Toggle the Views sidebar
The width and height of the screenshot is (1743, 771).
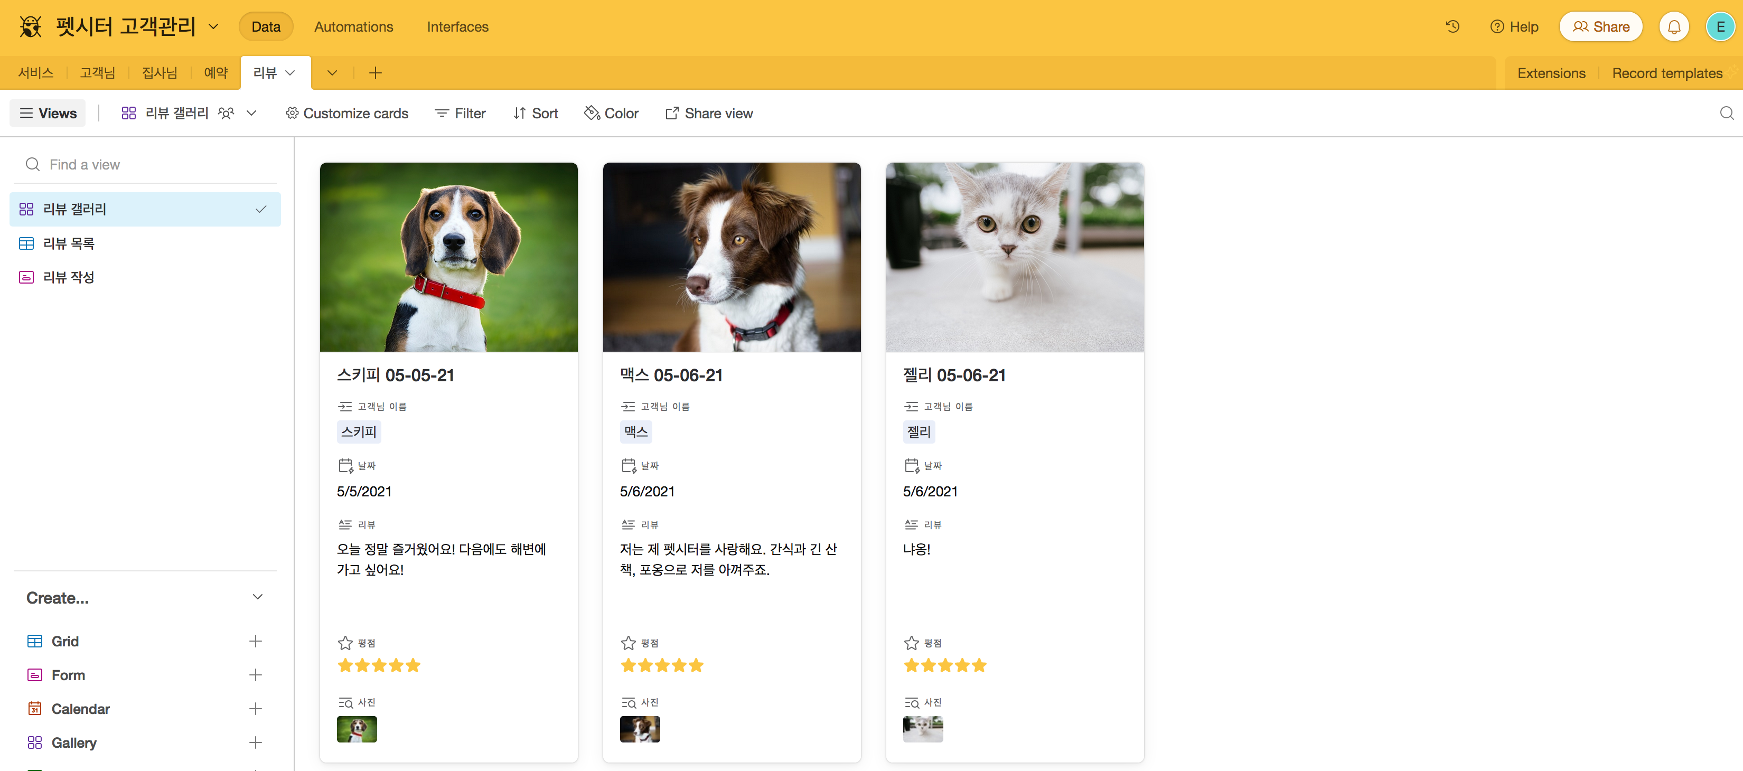(48, 113)
